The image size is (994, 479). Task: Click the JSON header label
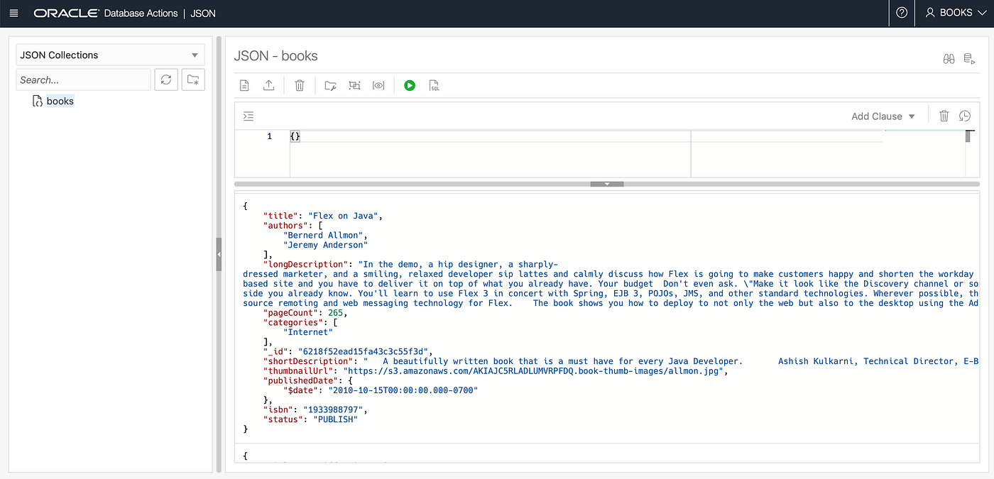[x=204, y=13]
